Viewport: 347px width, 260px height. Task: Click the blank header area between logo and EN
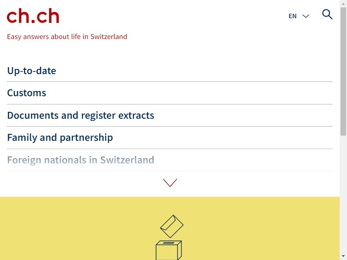(173, 16)
